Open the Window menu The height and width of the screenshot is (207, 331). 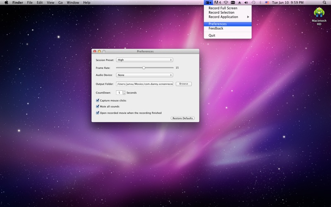click(x=73, y=2)
